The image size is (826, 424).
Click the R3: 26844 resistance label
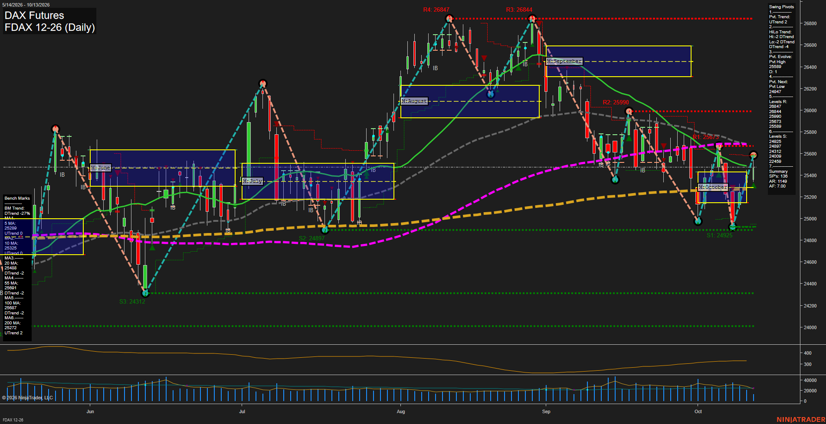[519, 10]
